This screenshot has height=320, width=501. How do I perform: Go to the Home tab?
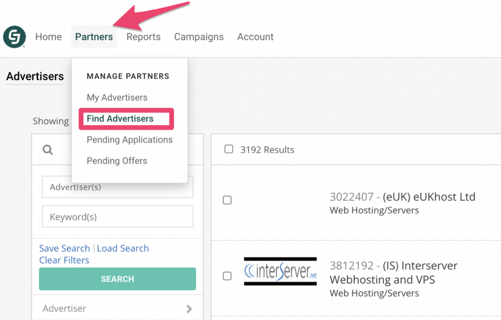pos(49,37)
